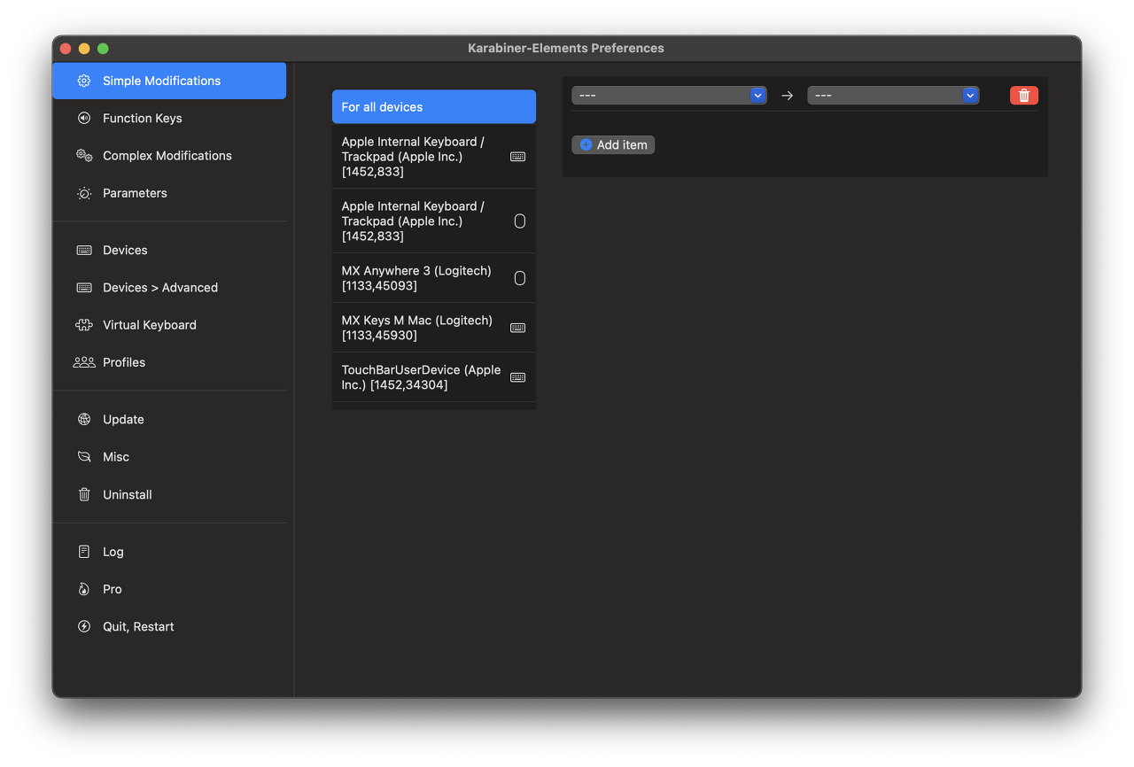Image resolution: width=1134 pixels, height=767 pixels.
Task: Click the Simple Modifications gear icon
Action: [84, 81]
